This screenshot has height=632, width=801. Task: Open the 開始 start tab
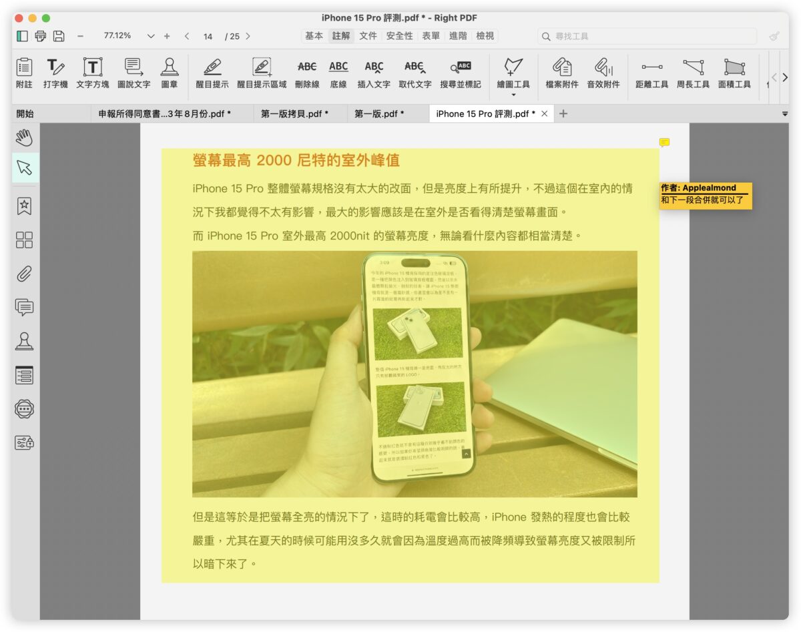25,114
